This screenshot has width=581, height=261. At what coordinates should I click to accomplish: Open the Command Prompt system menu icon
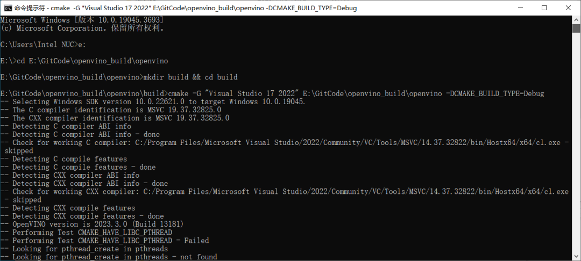click(8, 8)
